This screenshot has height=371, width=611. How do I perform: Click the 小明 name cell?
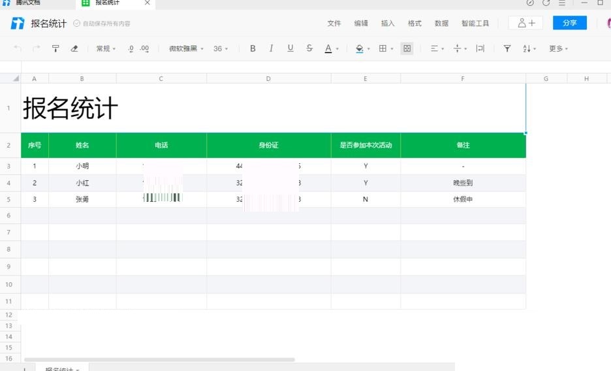coord(82,166)
